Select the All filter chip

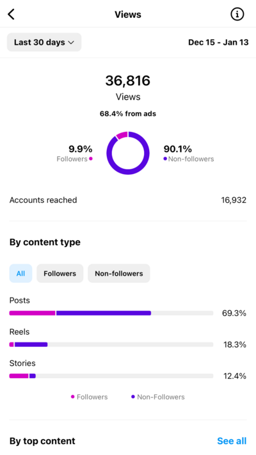click(20, 273)
